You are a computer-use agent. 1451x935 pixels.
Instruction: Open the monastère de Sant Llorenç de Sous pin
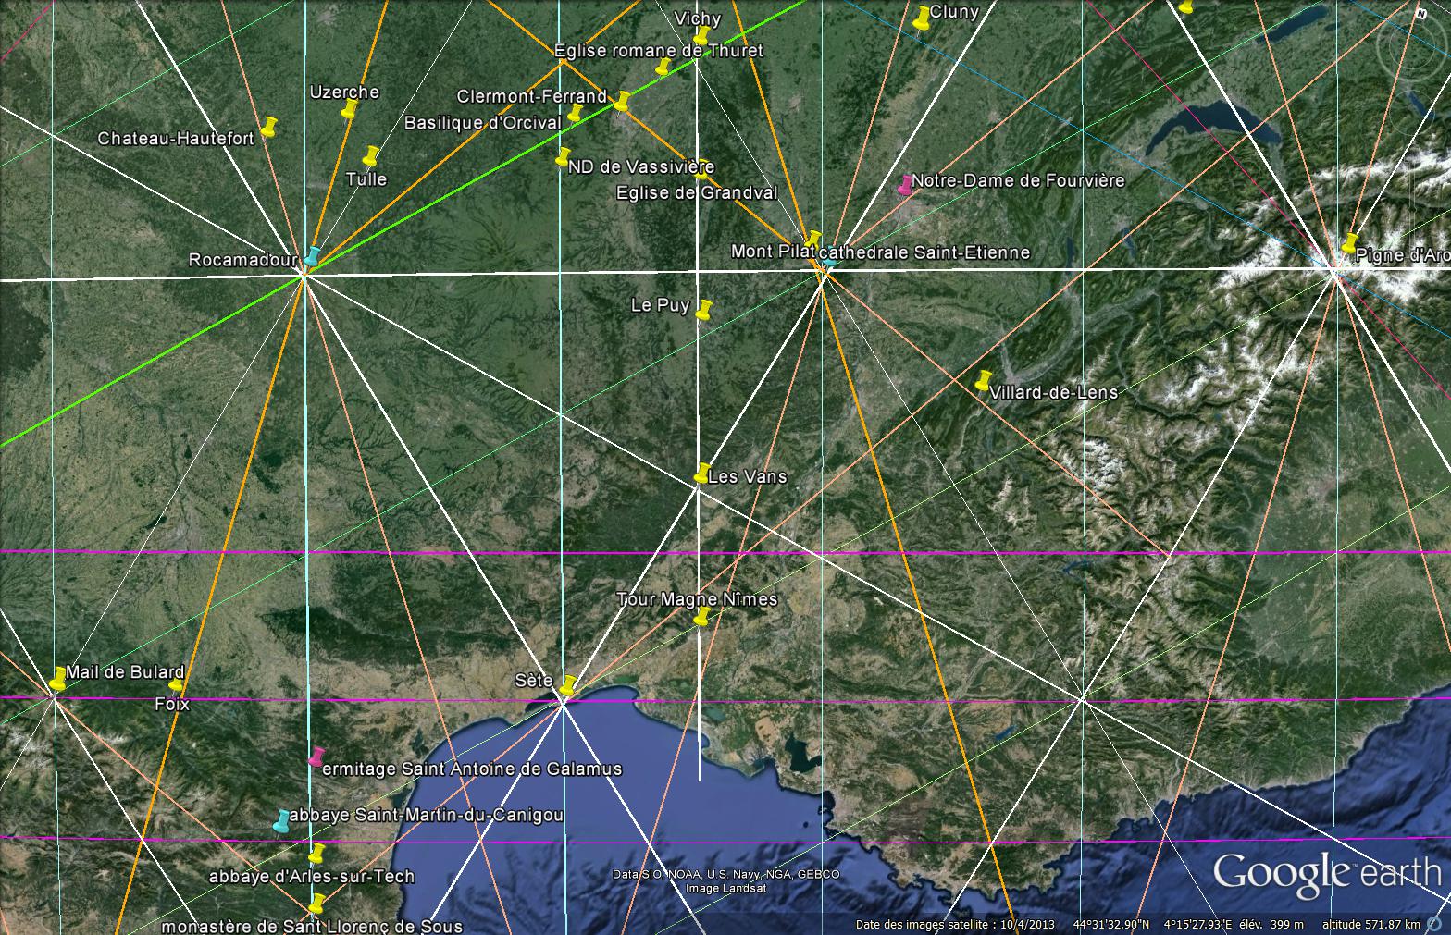tap(317, 904)
